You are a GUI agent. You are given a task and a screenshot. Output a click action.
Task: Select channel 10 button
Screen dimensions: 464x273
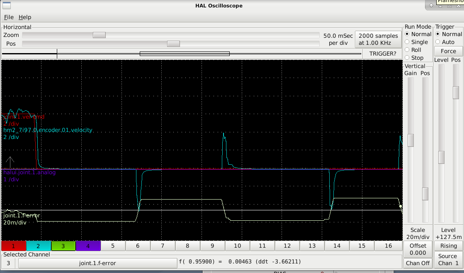tap(237, 246)
